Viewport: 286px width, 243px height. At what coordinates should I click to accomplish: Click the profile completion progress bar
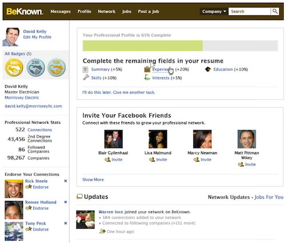click(x=180, y=46)
